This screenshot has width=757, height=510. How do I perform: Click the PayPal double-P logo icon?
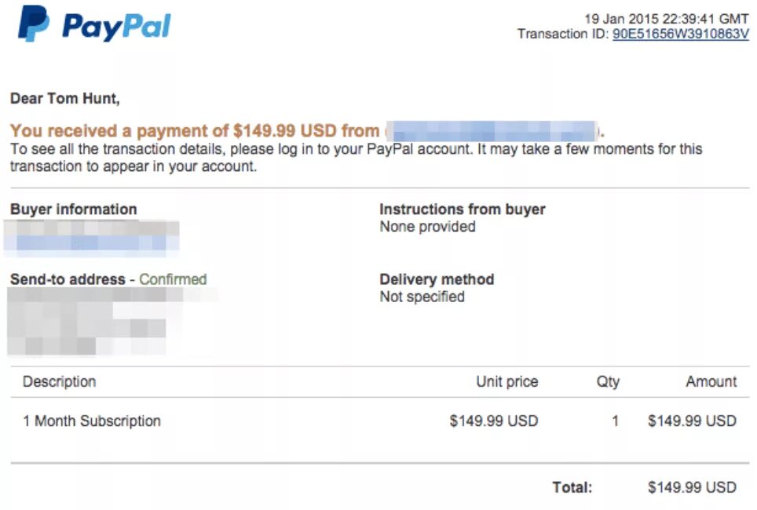33,24
